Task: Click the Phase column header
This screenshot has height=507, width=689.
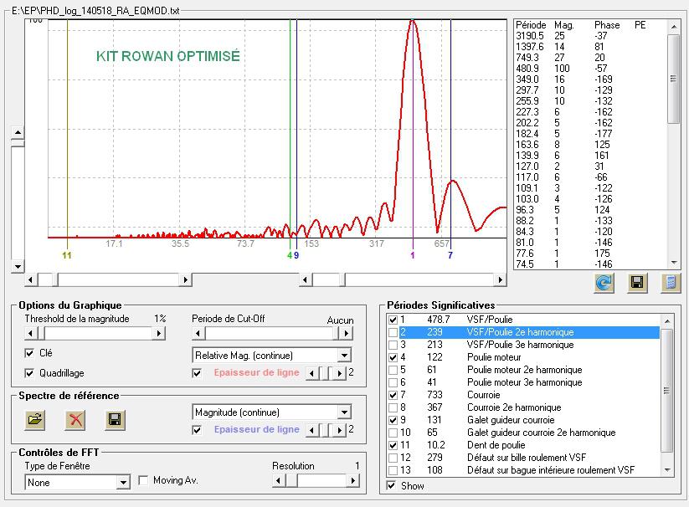Action: (x=607, y=25)
